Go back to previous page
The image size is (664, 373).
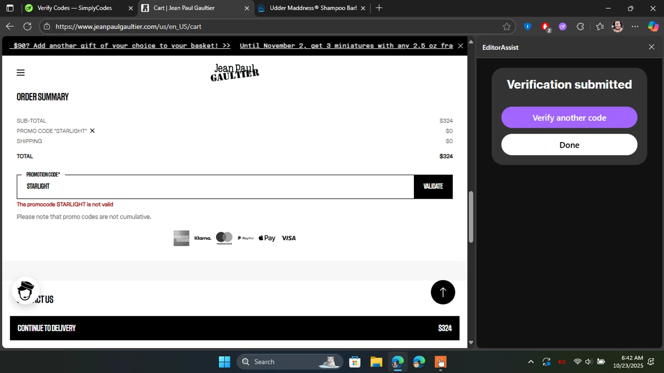[x=10, y=27]
